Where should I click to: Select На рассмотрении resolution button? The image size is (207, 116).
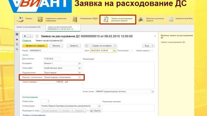tap(50, 111)
